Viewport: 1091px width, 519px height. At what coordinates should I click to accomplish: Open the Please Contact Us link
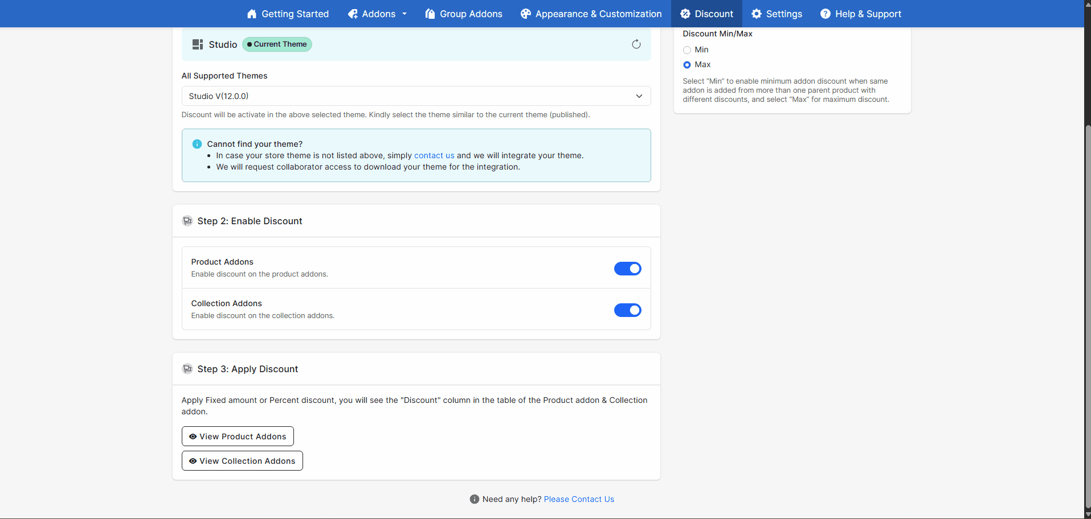(x=579, y=499)
